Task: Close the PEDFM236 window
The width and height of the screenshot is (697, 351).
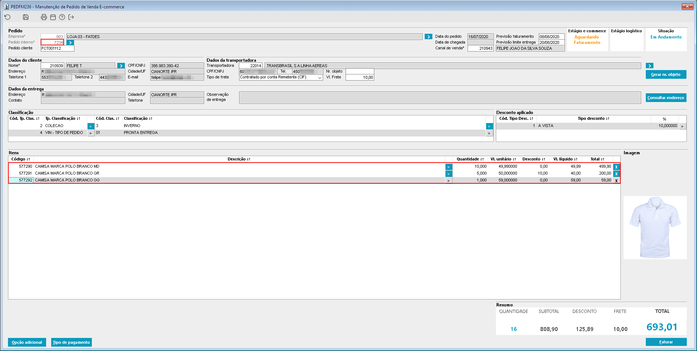Action: tap(687, 7)
